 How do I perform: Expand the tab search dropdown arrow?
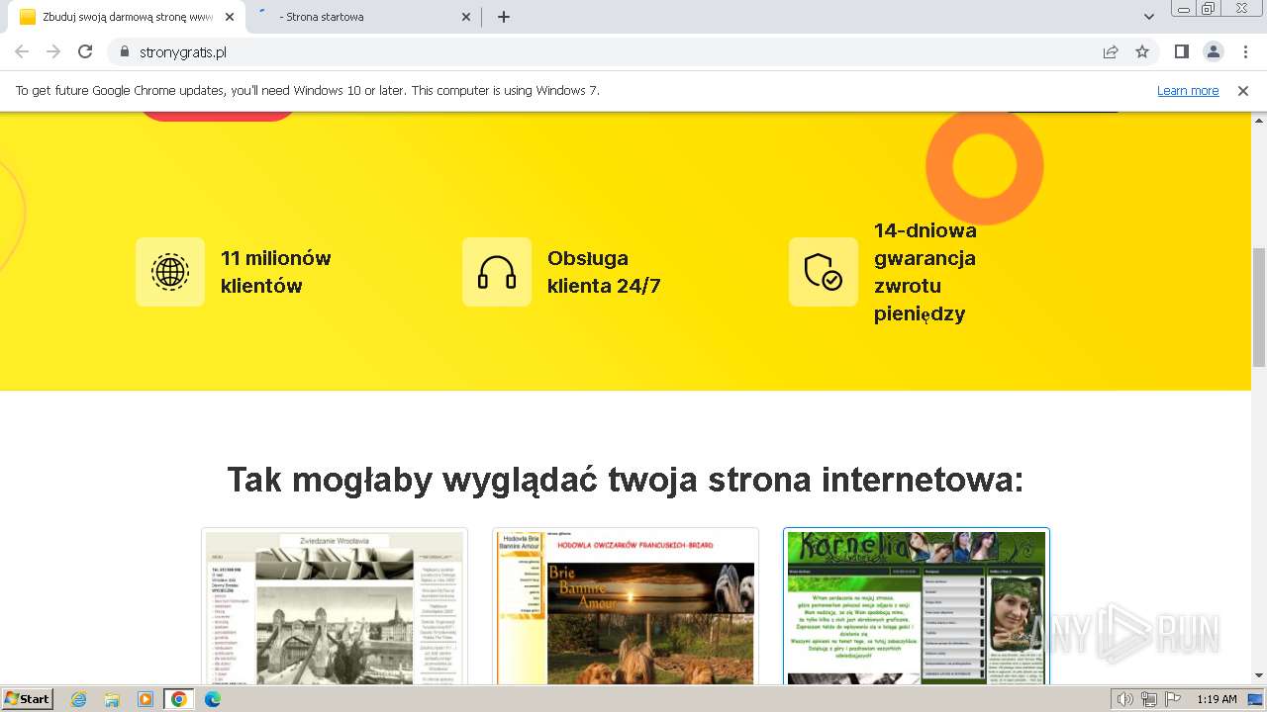point(1148,17)
